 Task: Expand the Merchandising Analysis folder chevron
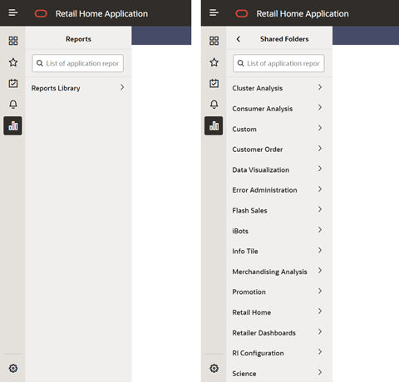tap(320, 271)
